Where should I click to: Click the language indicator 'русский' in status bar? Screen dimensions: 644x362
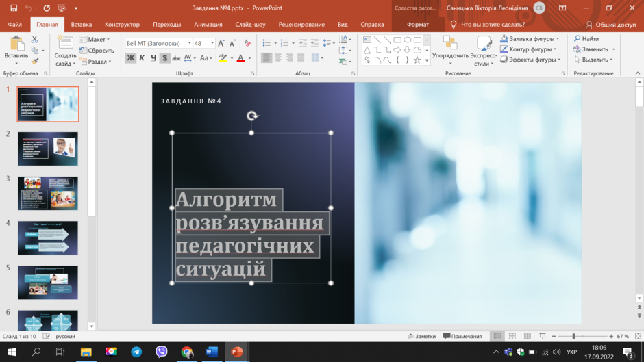[x=65, y=336]
